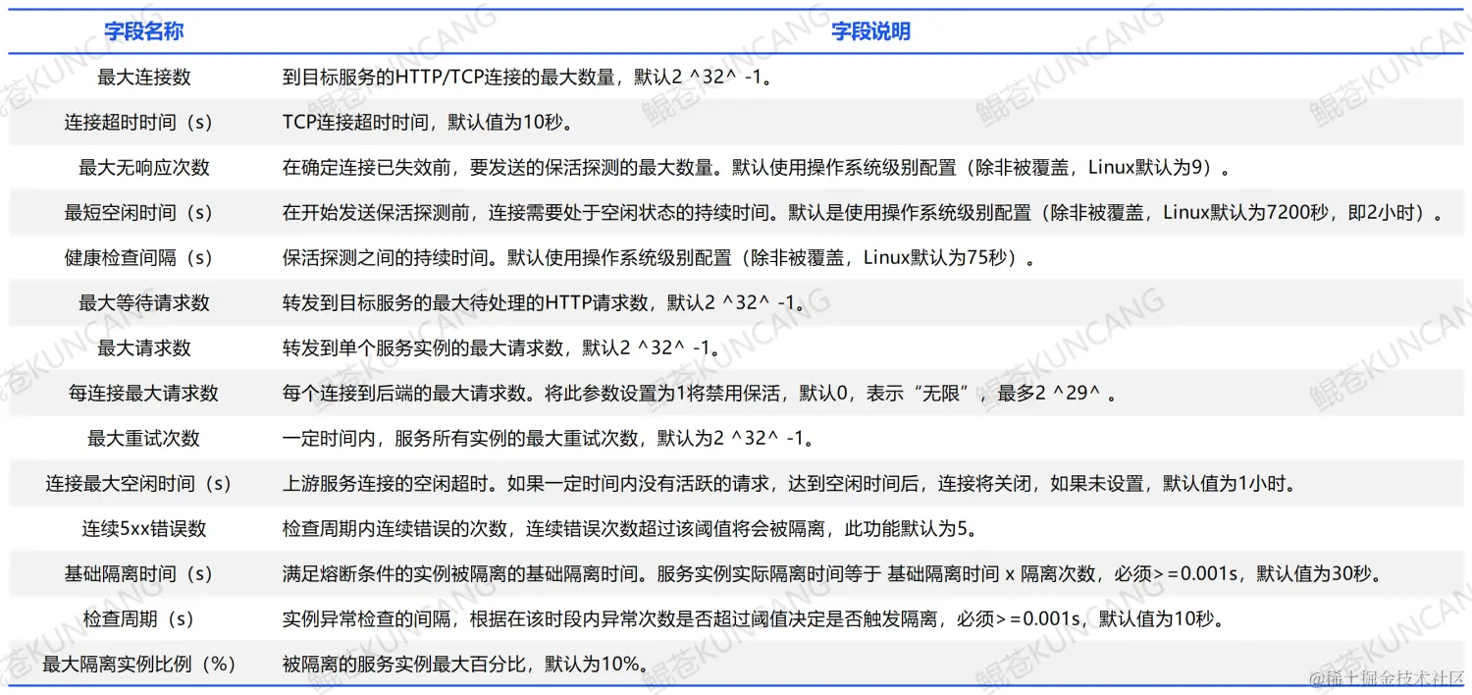Select the 最大连接数 field name cell
The width and height of the screenshot is (1472, 695).
coord(144,77)
